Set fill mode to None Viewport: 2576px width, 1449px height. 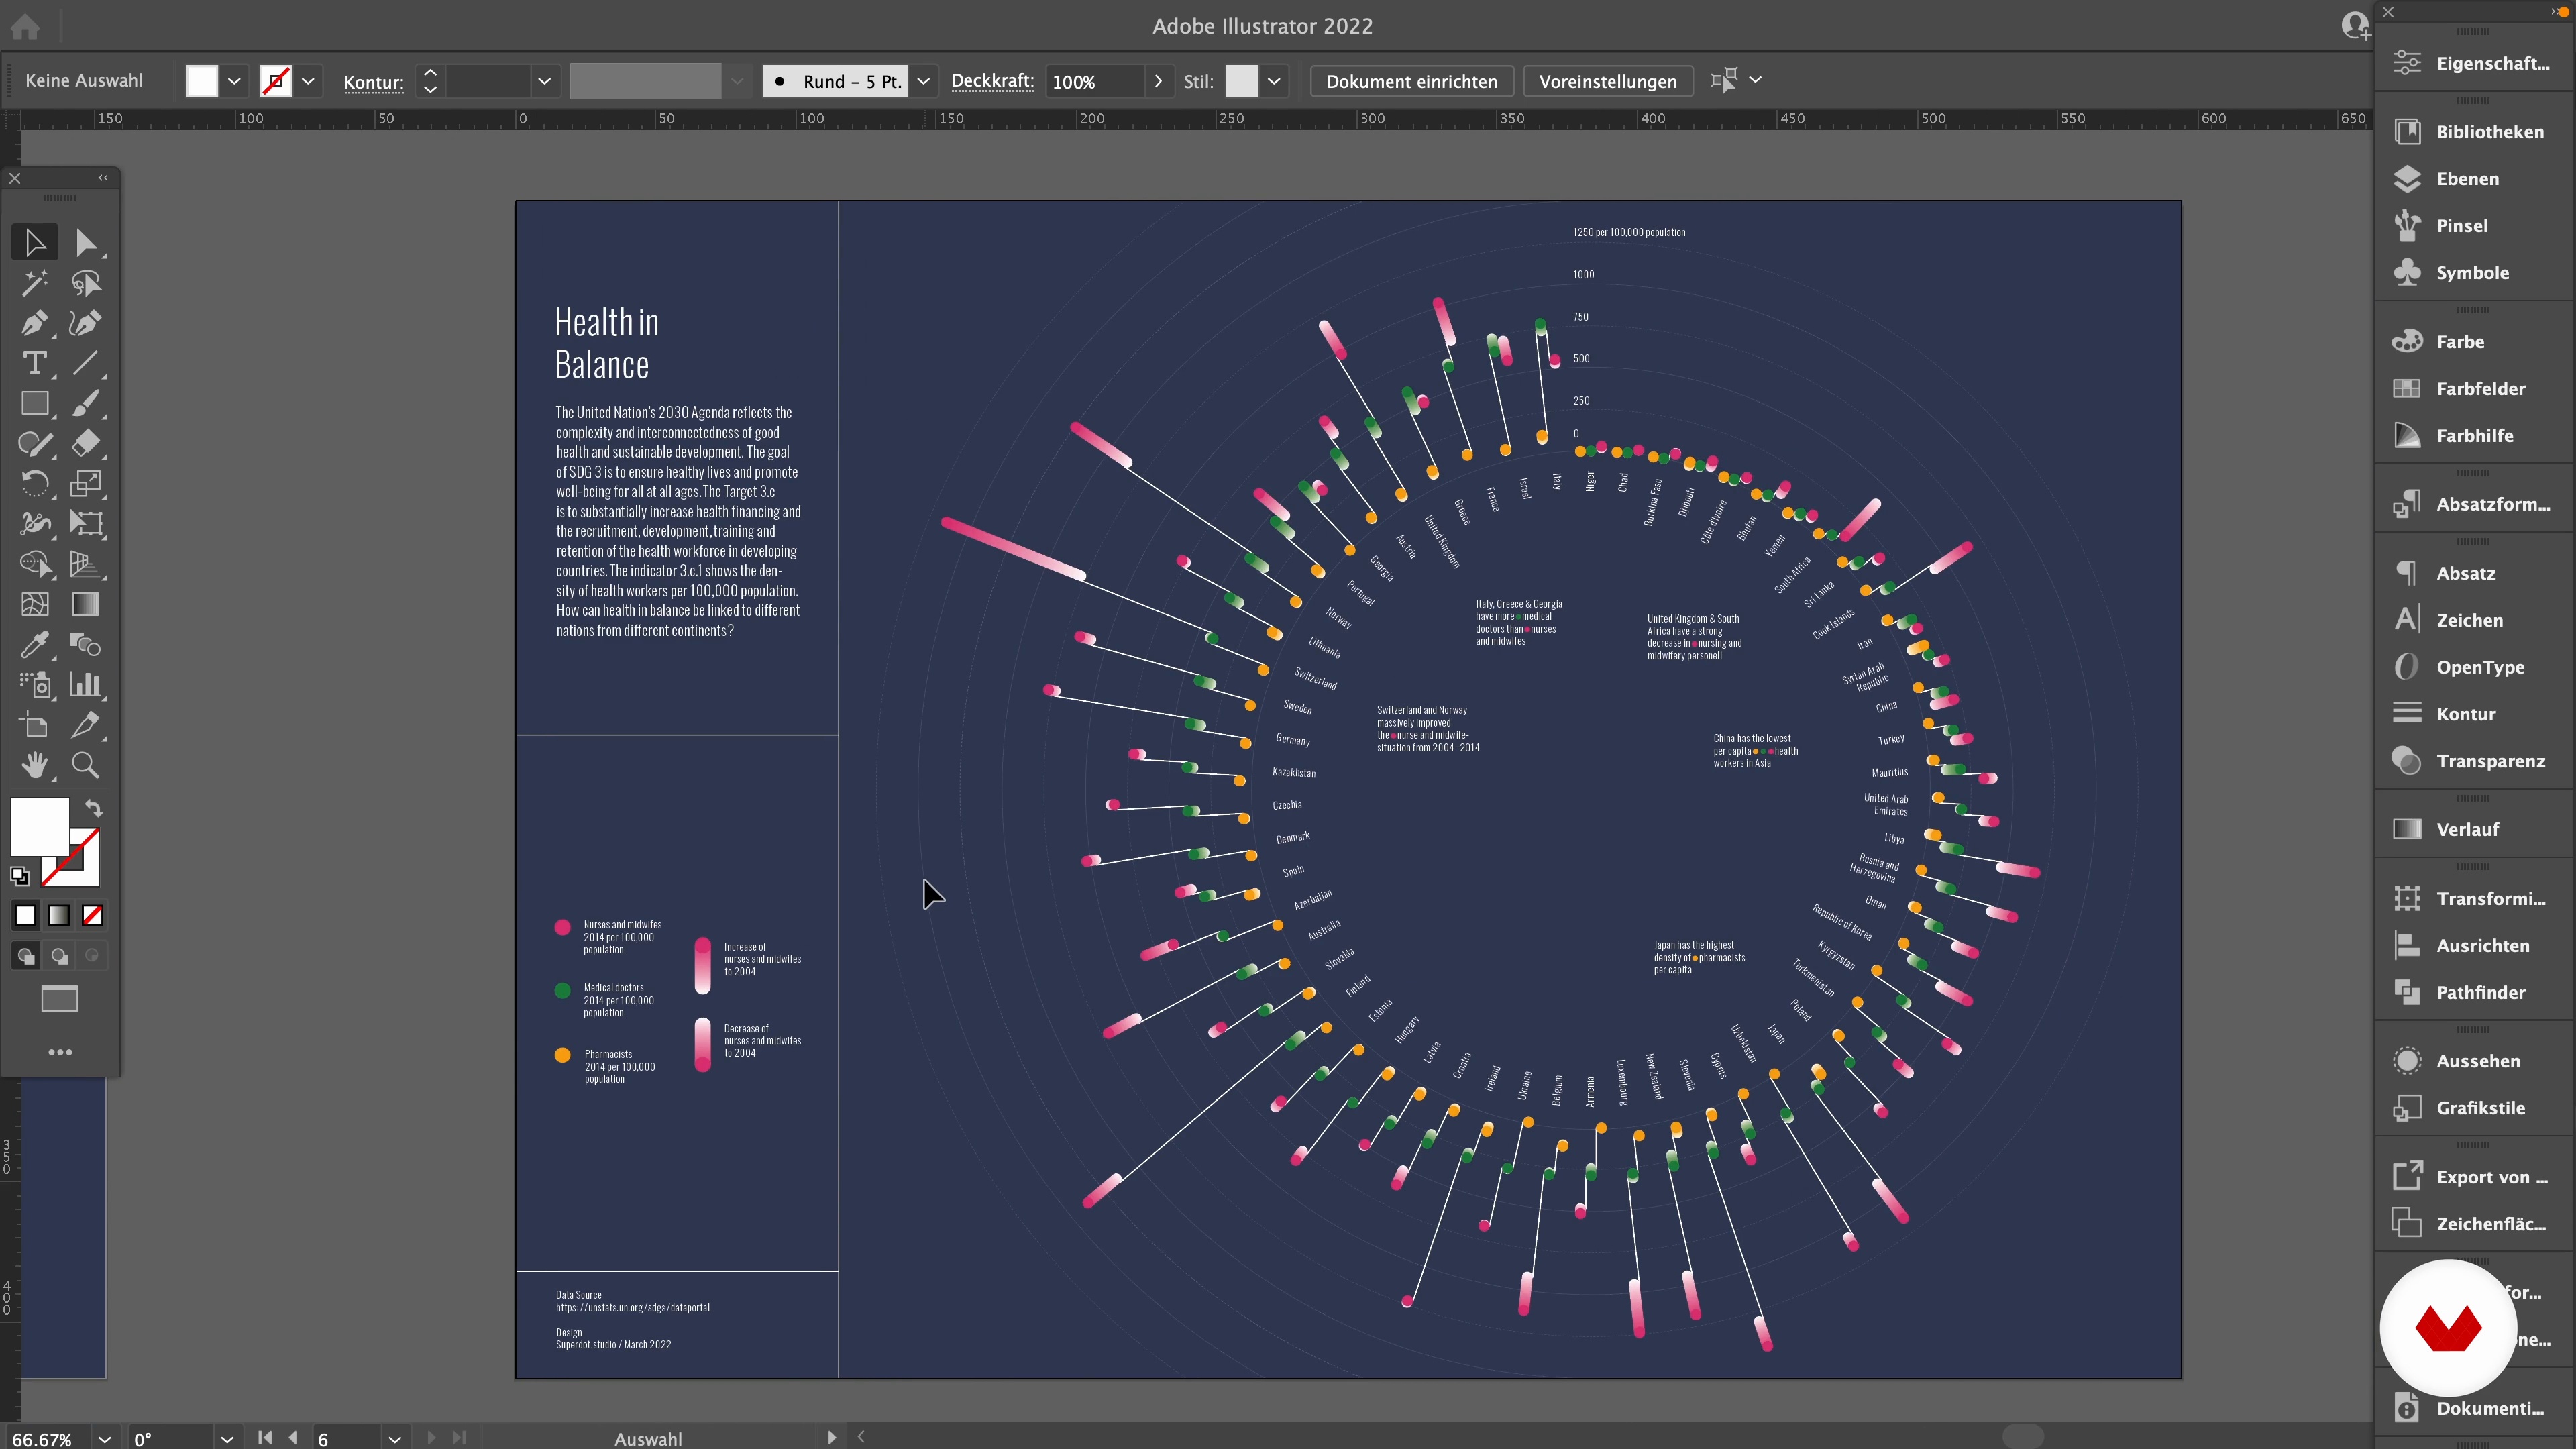click(93, 915)
